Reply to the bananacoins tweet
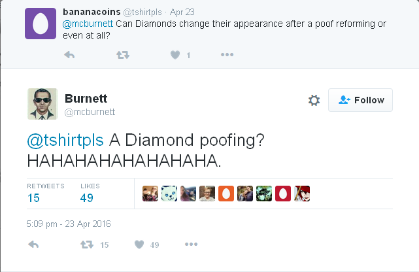 (69, 55)
